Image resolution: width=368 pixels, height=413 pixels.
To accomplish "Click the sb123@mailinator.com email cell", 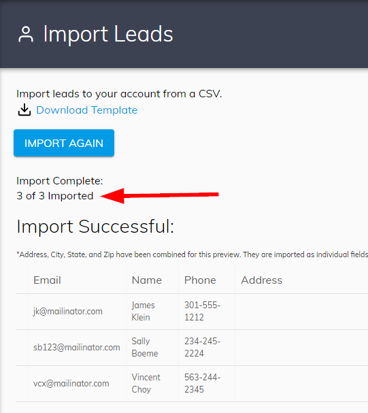I will coord(77,348).
